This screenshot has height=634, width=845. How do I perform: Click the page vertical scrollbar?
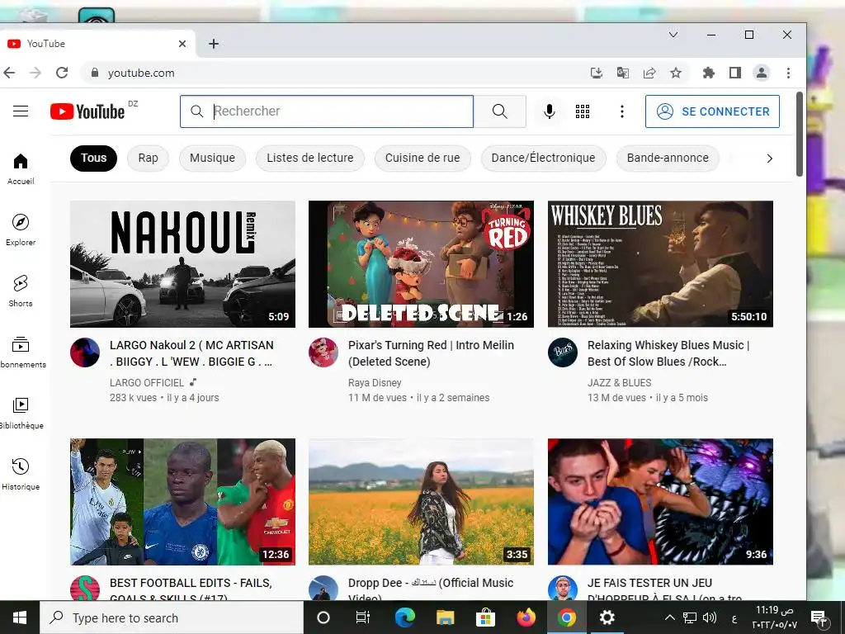tap(799, 134)
